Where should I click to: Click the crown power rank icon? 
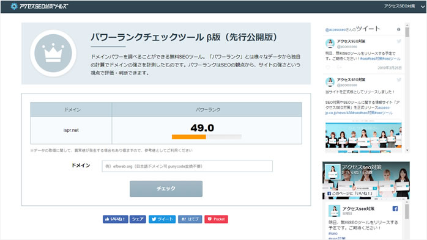pyautogui.click(x=53, y=53)
